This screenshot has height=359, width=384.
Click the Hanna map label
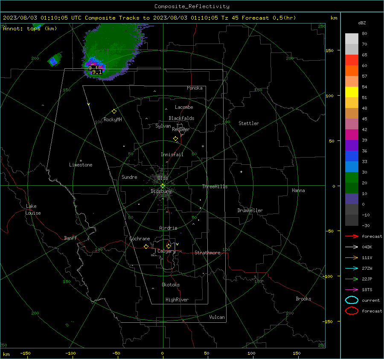[x=298, y=190]
